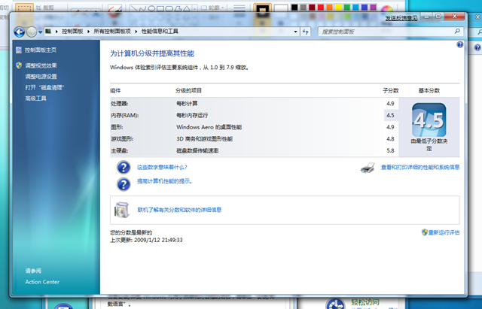Click the 主硬盘 row subscore 5.8

click(390, 150)
